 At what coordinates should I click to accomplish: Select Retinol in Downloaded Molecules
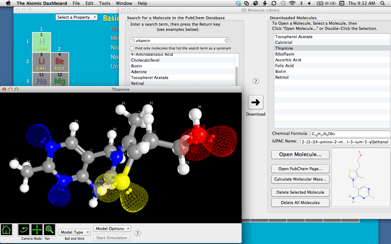(x=332, y=77)
